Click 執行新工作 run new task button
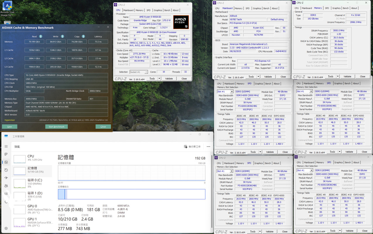Screen dimensions: 373x234 (x=192, y=147)
